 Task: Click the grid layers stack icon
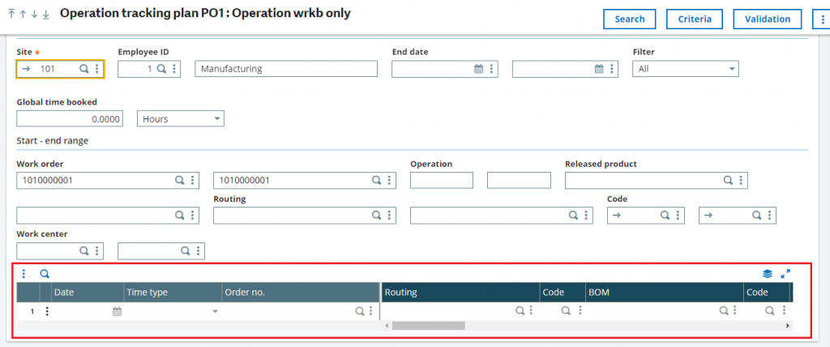(x=768, y=274)
